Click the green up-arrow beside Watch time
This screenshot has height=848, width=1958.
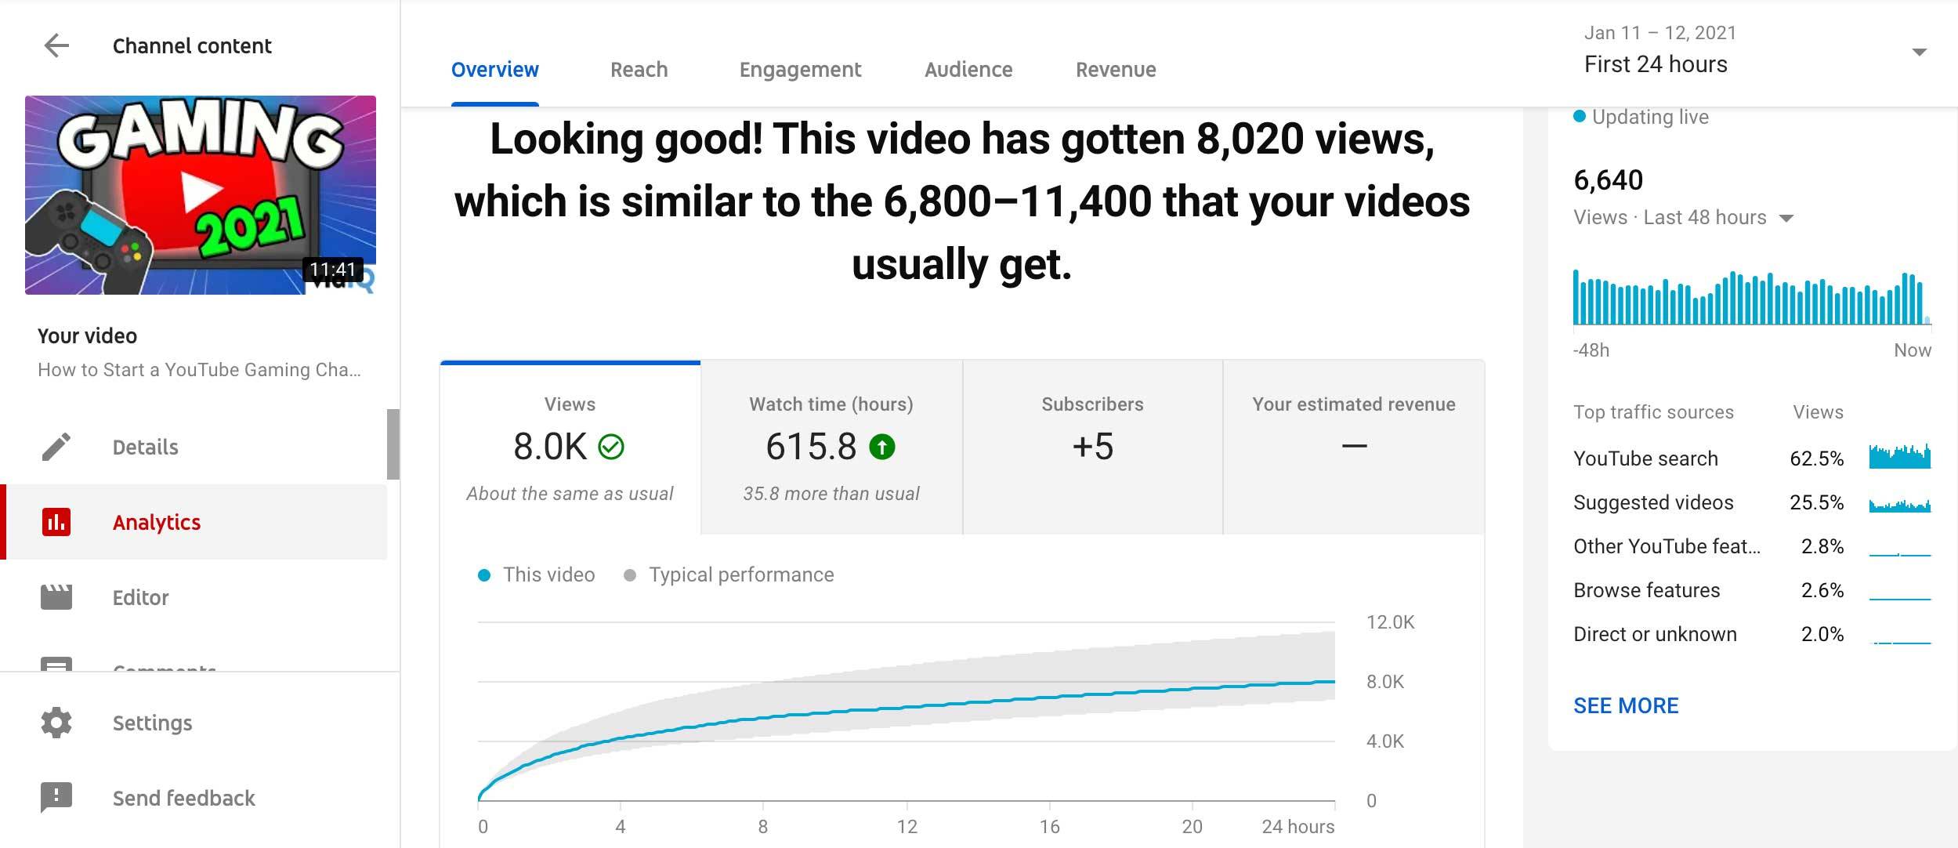[882, 447]
